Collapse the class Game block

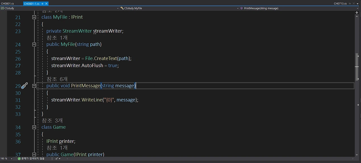(34, 127)
